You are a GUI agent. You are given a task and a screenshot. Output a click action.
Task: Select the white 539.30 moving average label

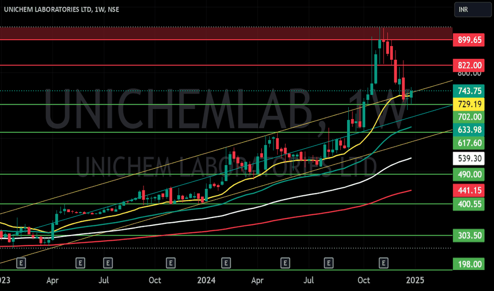point(469,159)
